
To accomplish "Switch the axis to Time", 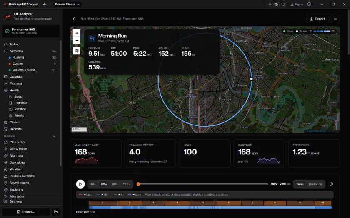I will tap(300, 184).
